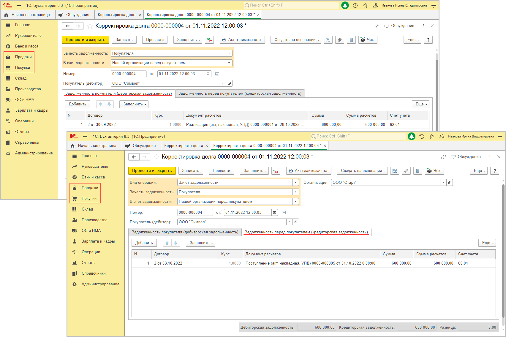This screenshot has height=337, width=506.
Task: Copy link to document in front window
Action: (x=443, y=157)
